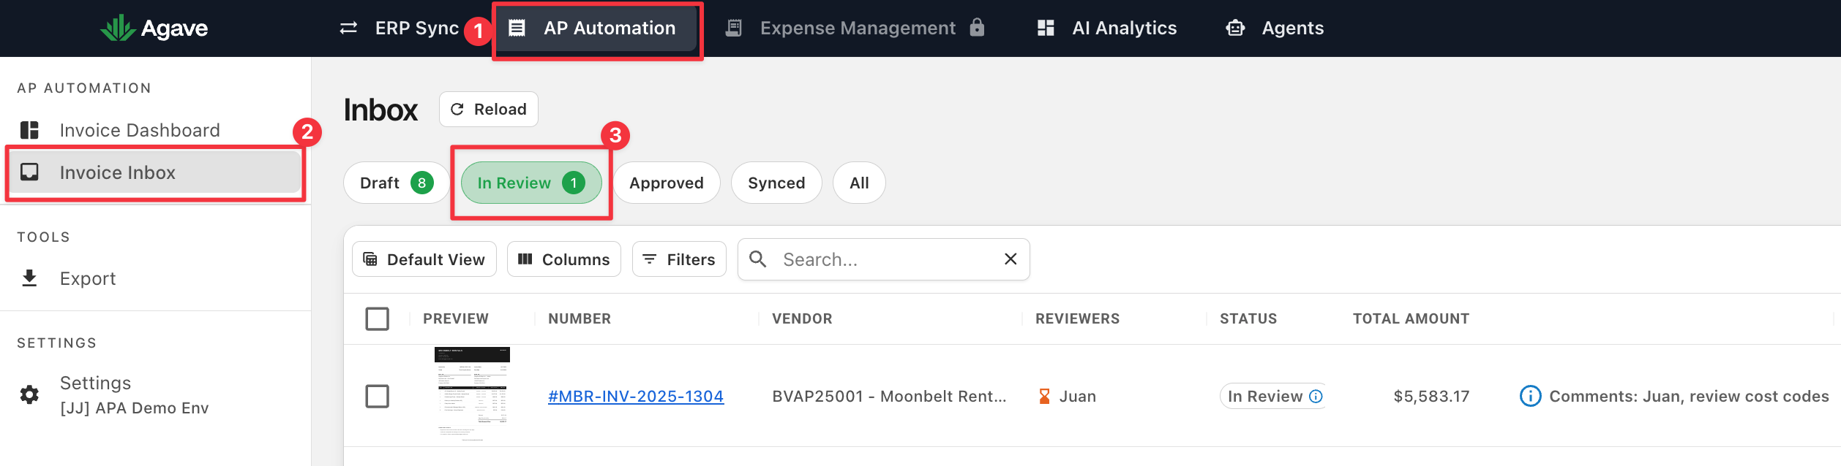The image size is (1841, 466).
Task: Click the hourglass icon next to Juan
Action: (1044, 396)
